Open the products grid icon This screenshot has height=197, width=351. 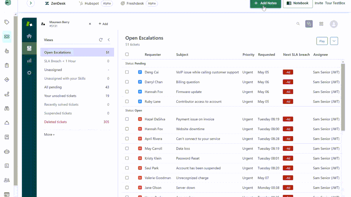click(321, 24)
